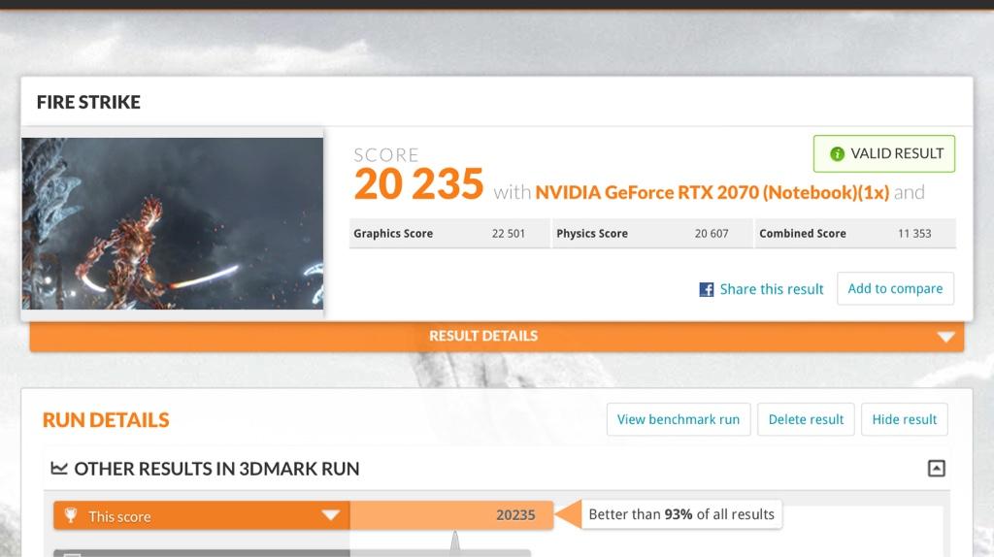Click the Graphics Score label
Screen dimensions: 994x557
393,234
